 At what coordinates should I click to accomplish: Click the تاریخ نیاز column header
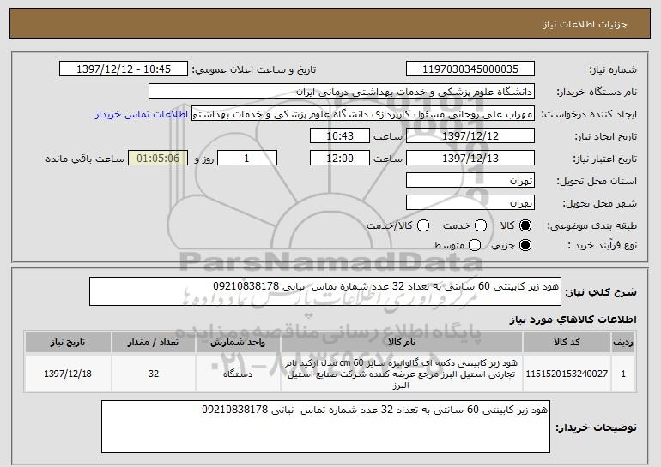pos(68,343)
